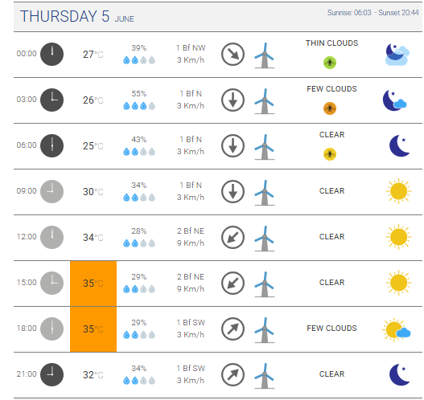Image resolution: width=424 pixels, height=400 pixels.
Task: Click the dark clock icon for 00:00
Action: 52,55
